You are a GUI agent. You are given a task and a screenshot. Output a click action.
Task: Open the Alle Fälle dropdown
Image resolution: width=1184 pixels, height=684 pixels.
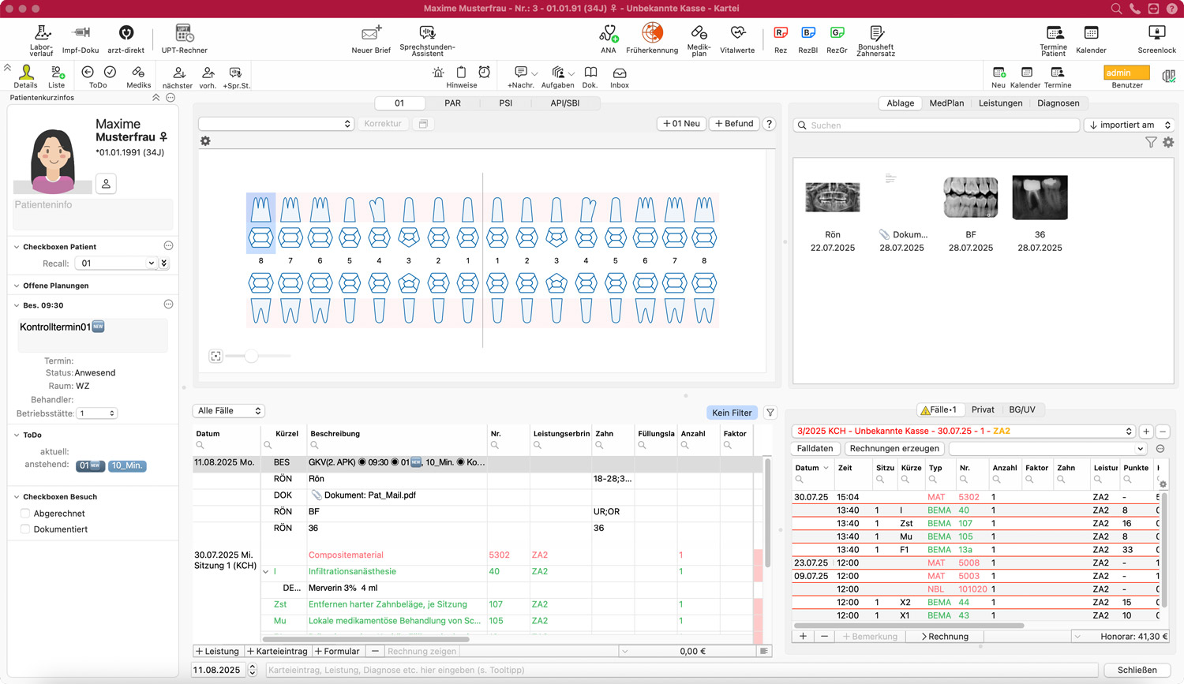(x=229, y=411)
